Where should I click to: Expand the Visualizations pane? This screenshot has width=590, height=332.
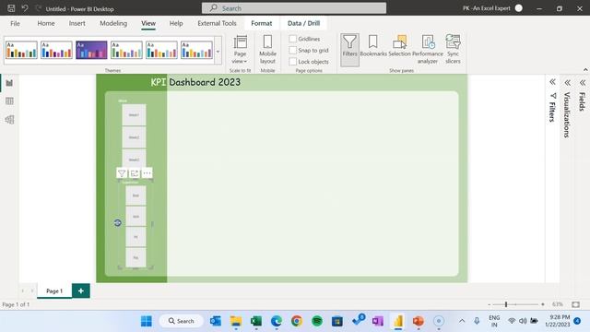point(568,82)
